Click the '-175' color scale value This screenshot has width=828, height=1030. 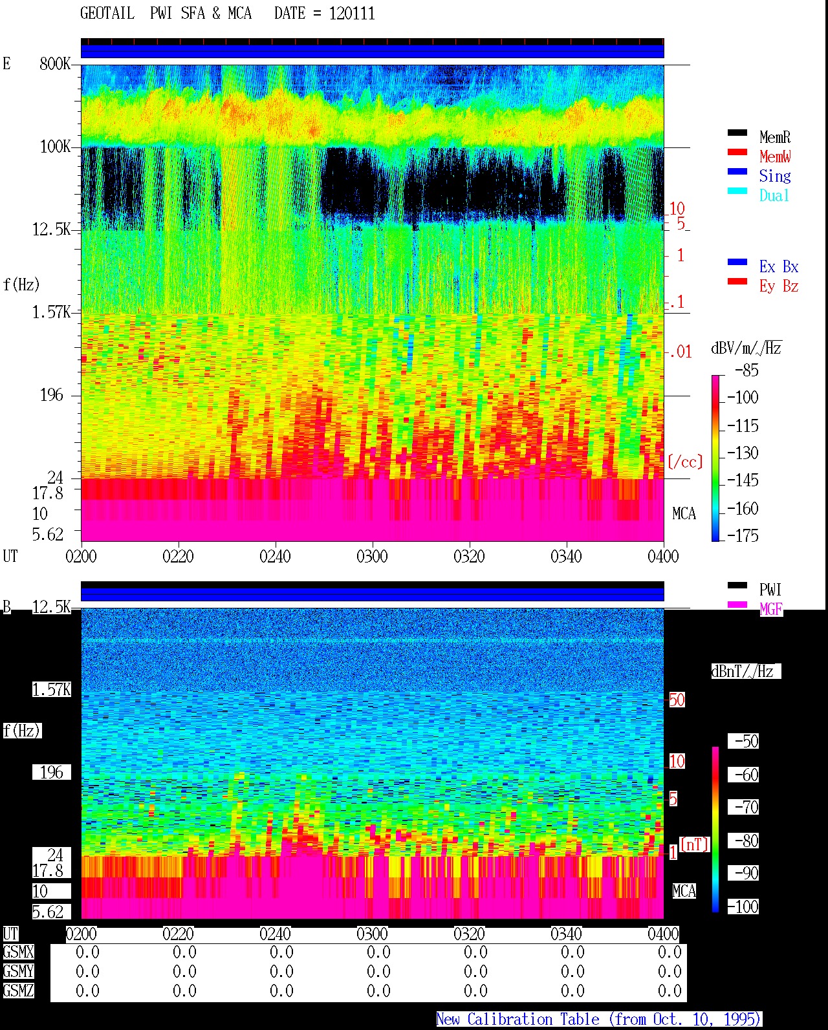click(x=743, y=535)
